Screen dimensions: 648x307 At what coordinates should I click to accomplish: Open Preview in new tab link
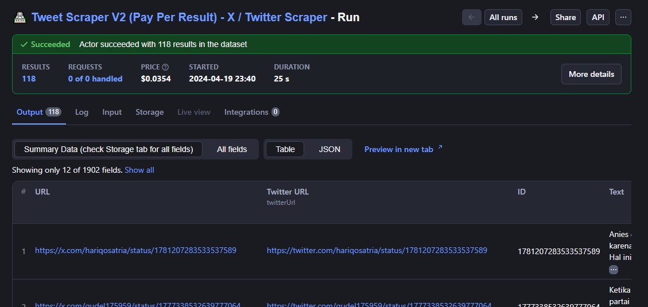coord(403,149)
